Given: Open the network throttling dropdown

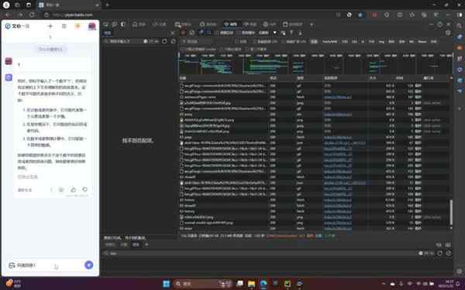Looking at the screenshot, I should point(268,32).
